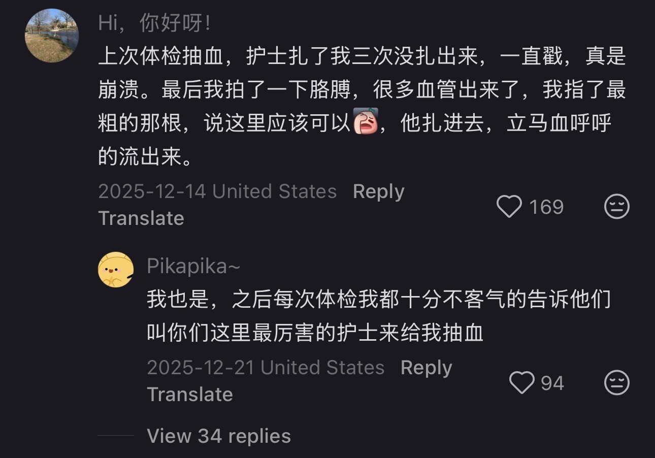Tap dislike face on Pikapika~'s reply
The height and width of the screenshot is (458, 655).
point(617,383)
